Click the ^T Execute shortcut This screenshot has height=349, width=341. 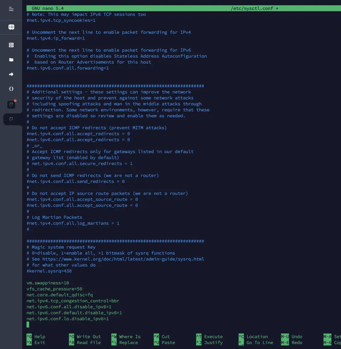(x=209, y=337)
